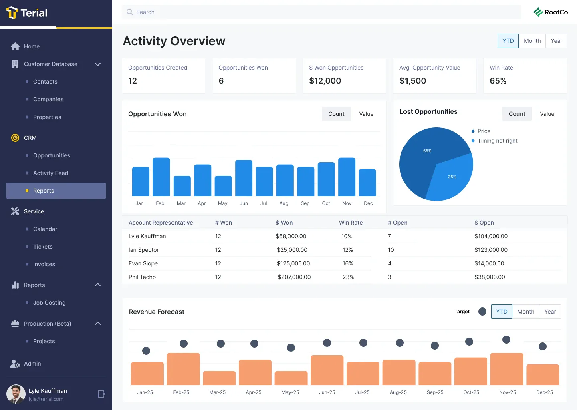
Task: Open Invoices under Service
Action: pyautogui.click(x=44, y=264)
